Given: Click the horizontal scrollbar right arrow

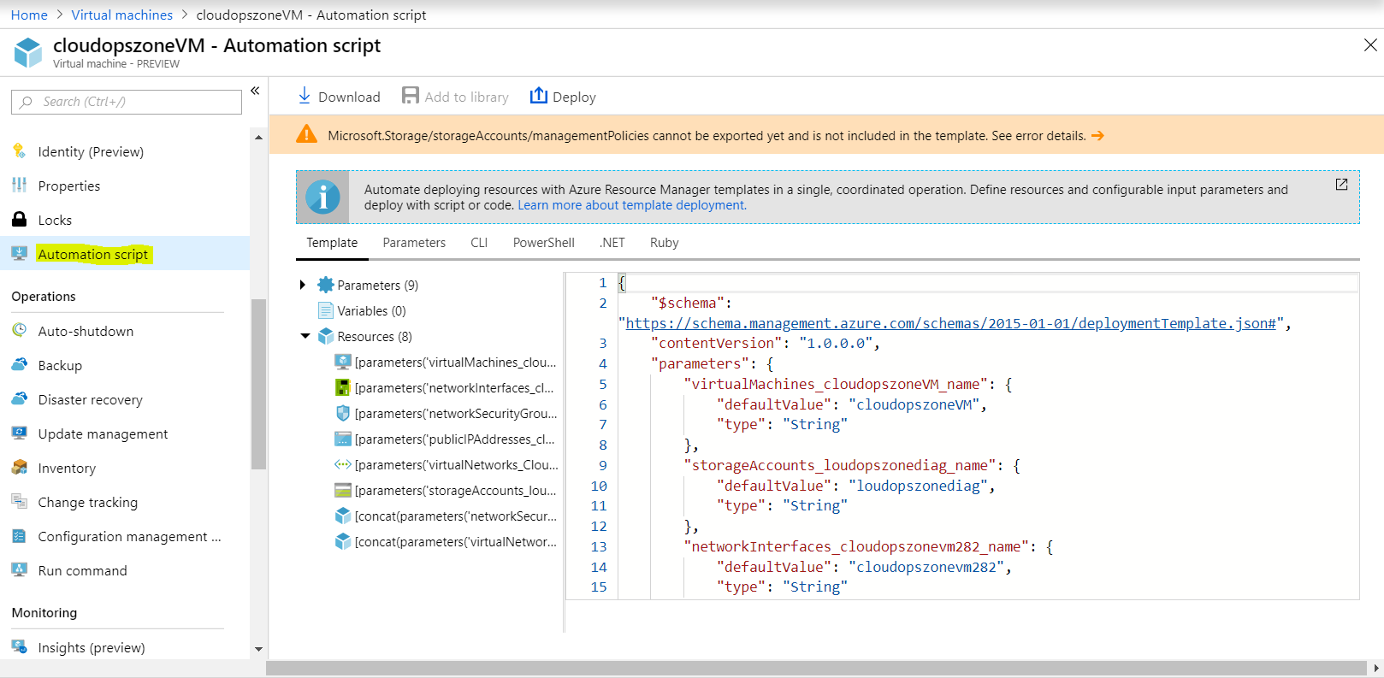Looking at the screenshot, I should pyautogui.click(x=1375, y=668).
